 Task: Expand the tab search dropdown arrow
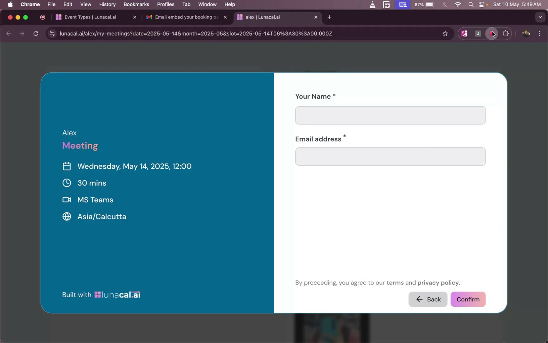540,17
